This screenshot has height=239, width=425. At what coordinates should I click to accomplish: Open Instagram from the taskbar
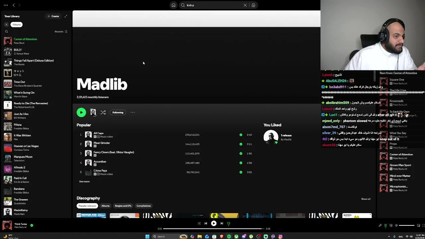280,236
